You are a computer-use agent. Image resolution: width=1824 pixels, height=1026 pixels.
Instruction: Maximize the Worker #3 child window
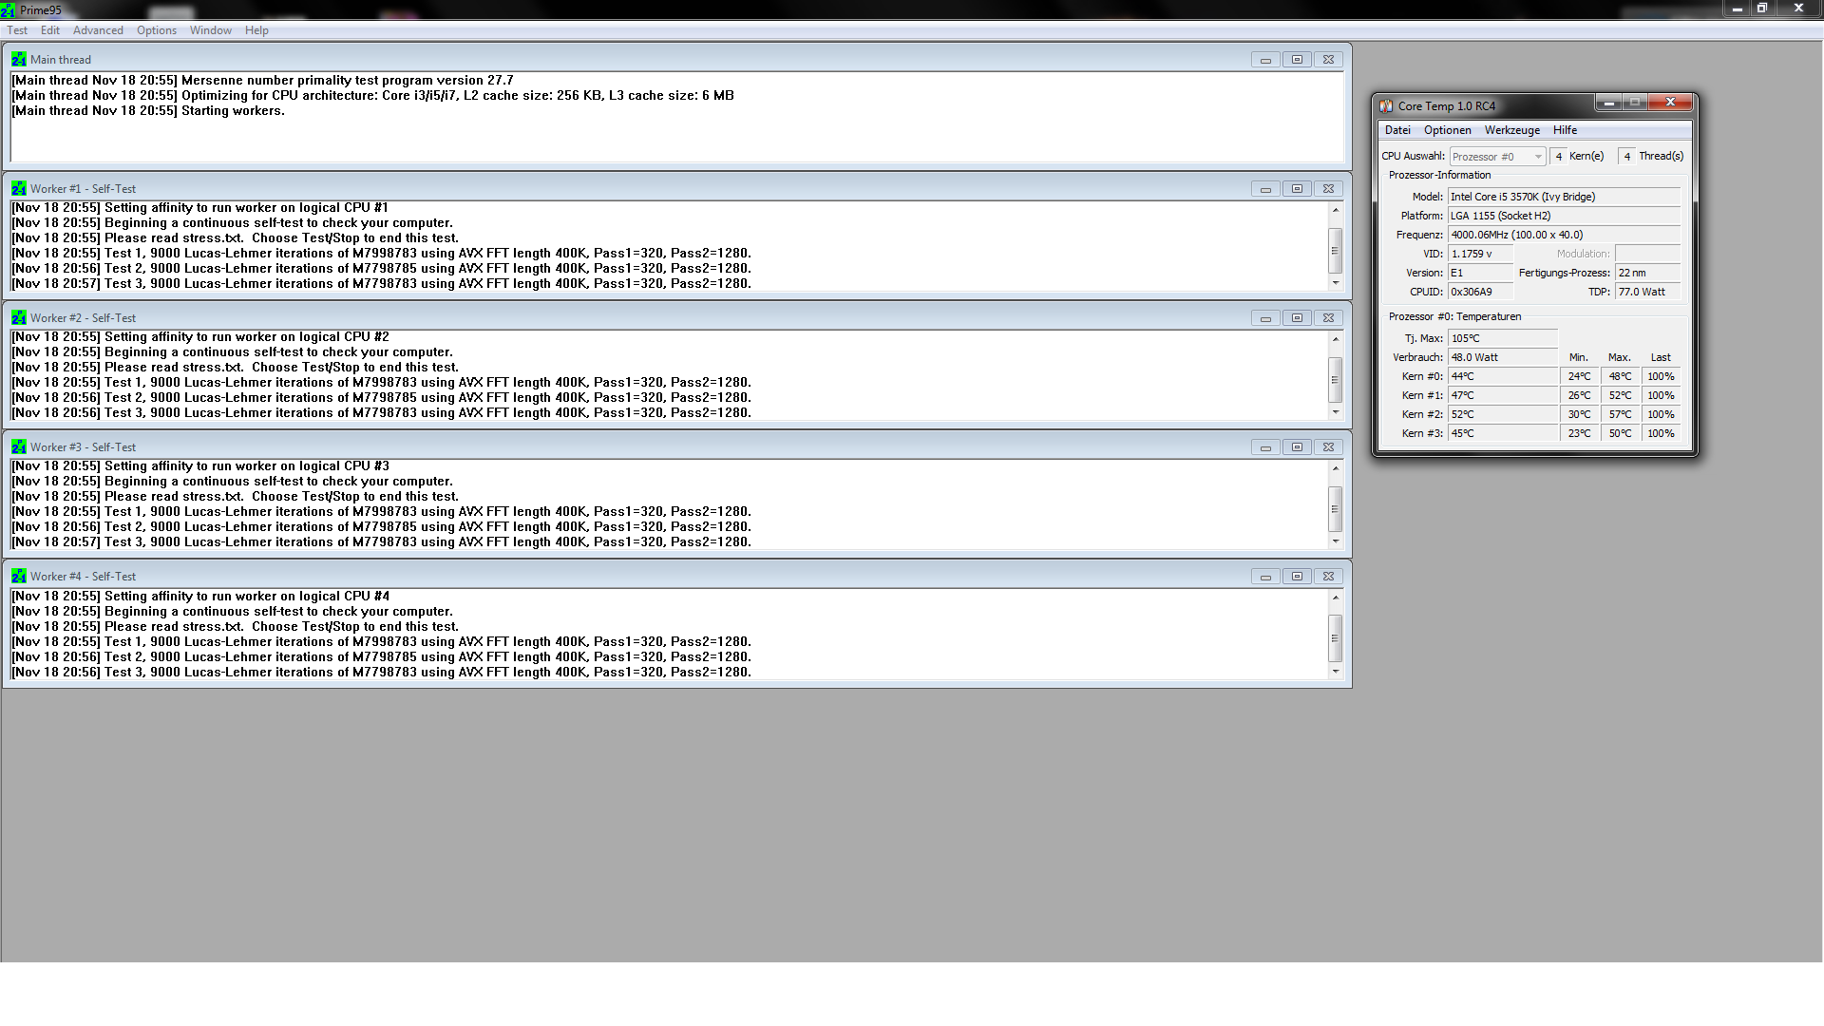click(1297, 446)
